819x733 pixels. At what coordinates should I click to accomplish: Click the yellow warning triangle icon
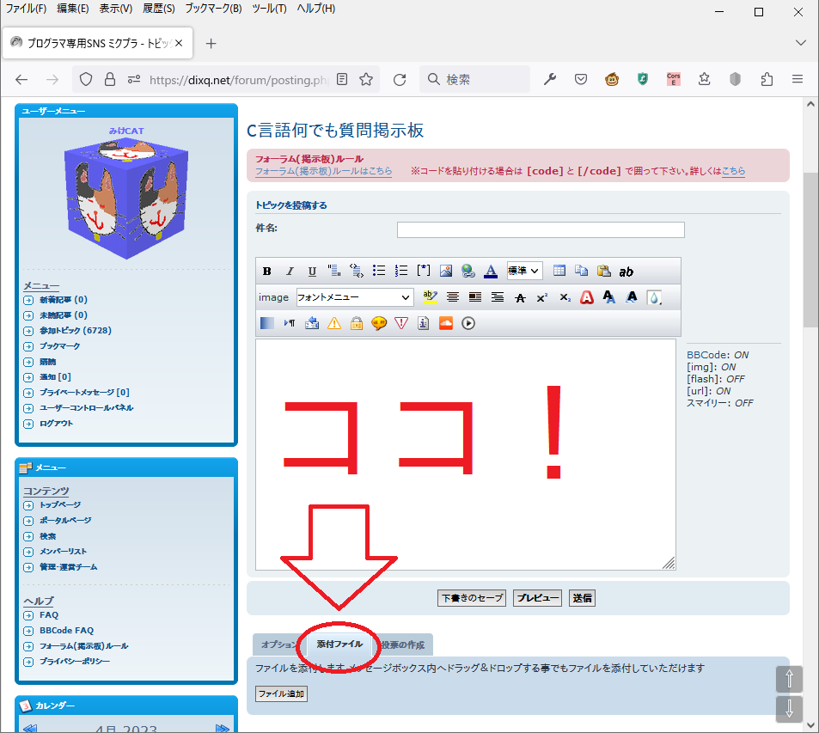coord(333,323)
